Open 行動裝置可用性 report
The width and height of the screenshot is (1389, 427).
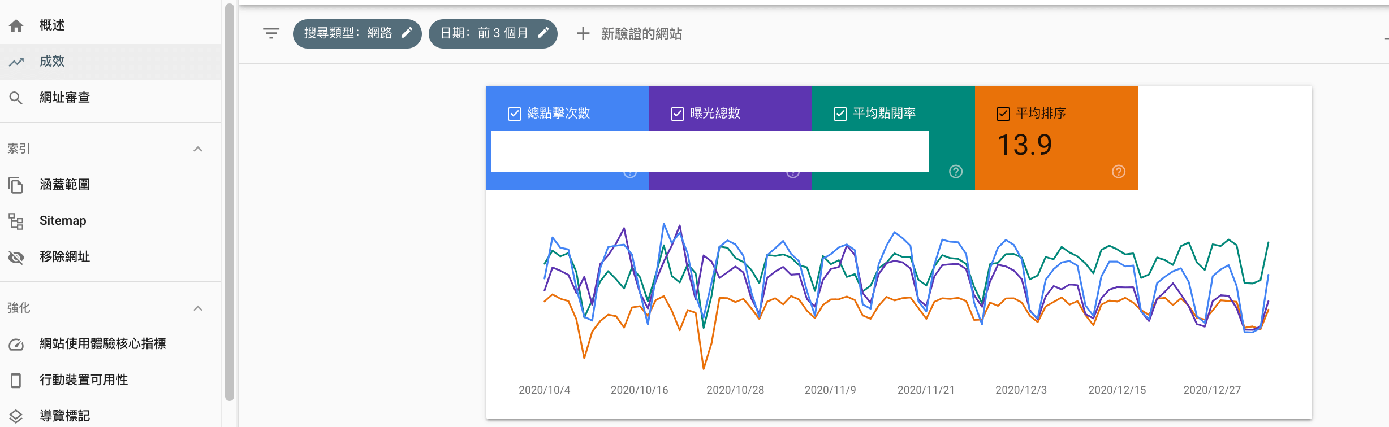coord(110,380)
